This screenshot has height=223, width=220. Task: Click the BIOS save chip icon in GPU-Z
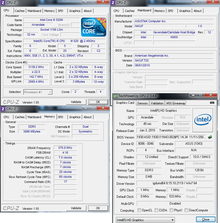[x=210, y=137]
